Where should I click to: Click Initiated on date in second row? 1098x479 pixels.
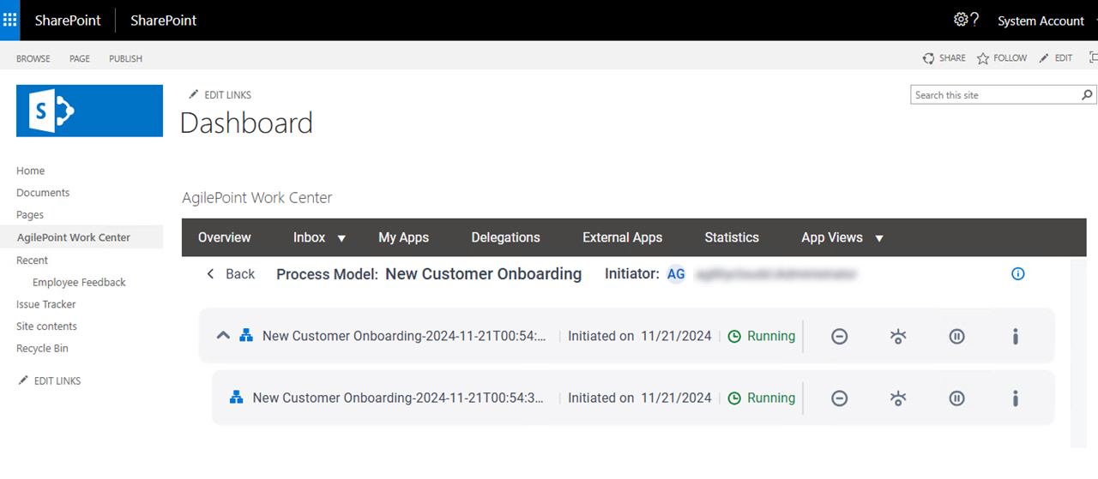point(640,398)
